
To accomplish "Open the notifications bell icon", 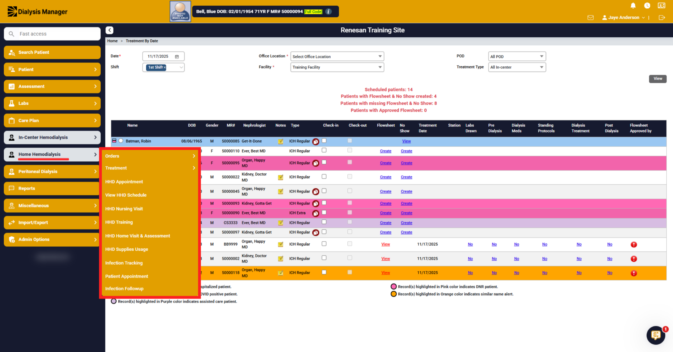I will pyautogui.click(x=633, y=6).
